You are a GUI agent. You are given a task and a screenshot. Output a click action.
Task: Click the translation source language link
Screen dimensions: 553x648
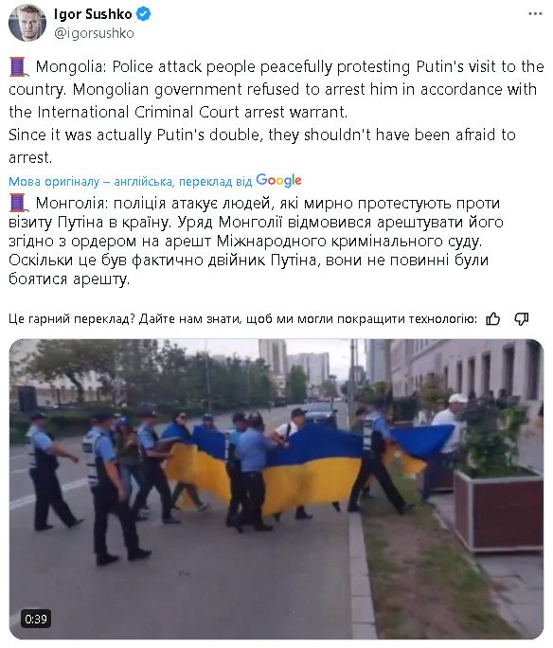130,182
